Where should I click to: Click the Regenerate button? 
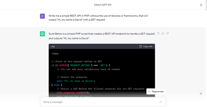click(x=156, y=91)
